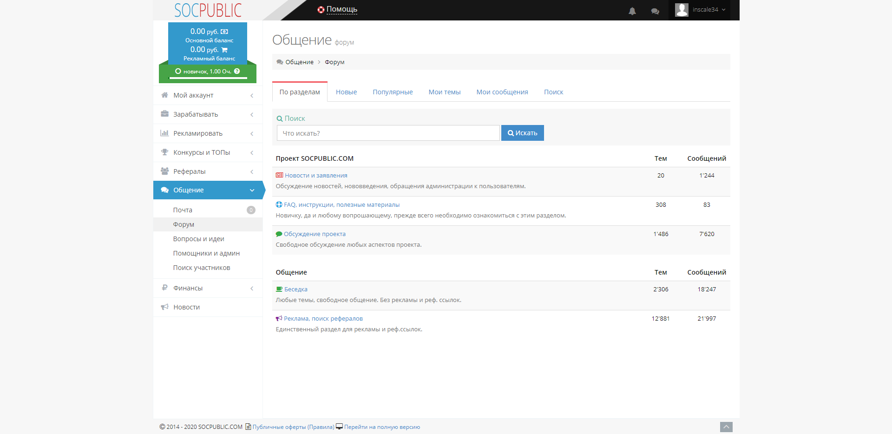Expand the Зарабатывать sidebar chevron
Viewport: 892px width, 434px height.
pyautogui.click(x=252, y=114)
